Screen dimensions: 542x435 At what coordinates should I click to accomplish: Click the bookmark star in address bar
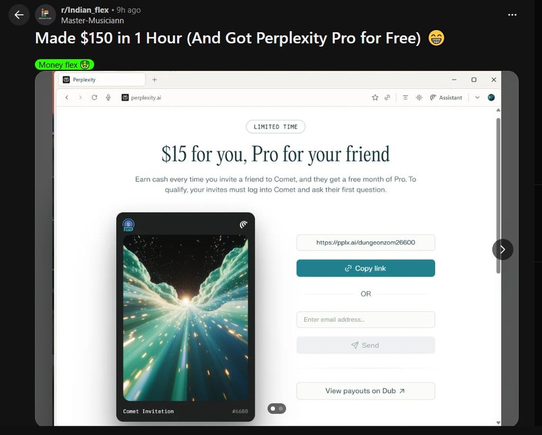pos(375,98)
